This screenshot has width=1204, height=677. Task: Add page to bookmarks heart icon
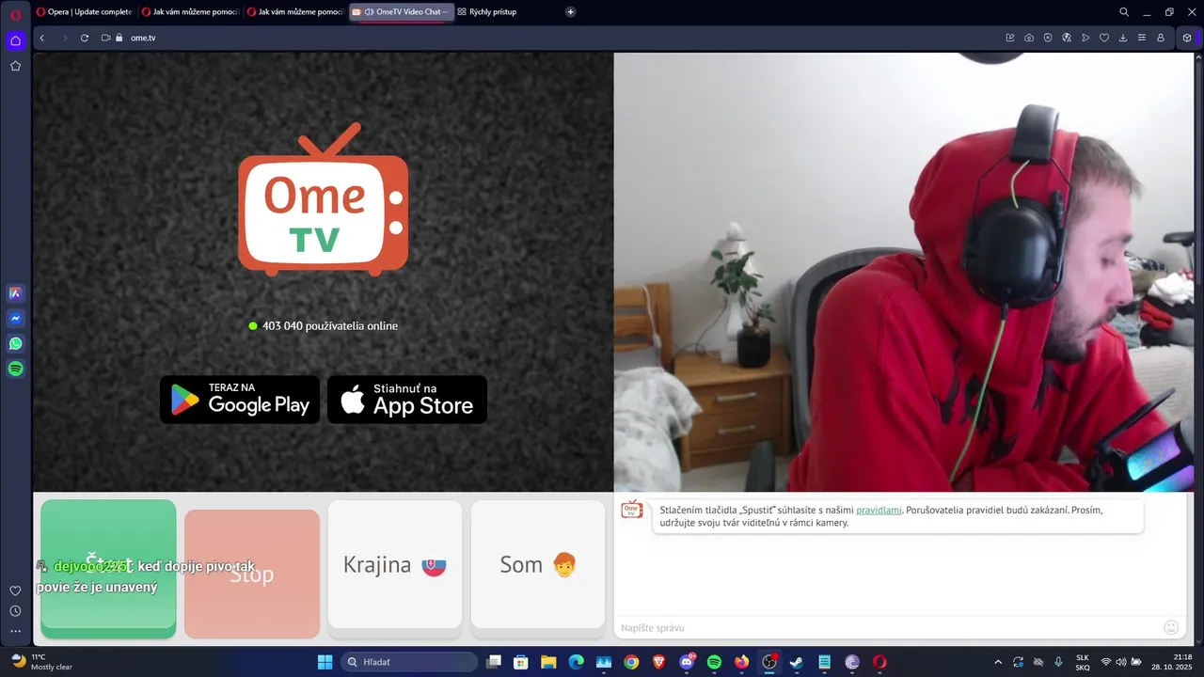pyautogui.click(x=1104, y=38)
